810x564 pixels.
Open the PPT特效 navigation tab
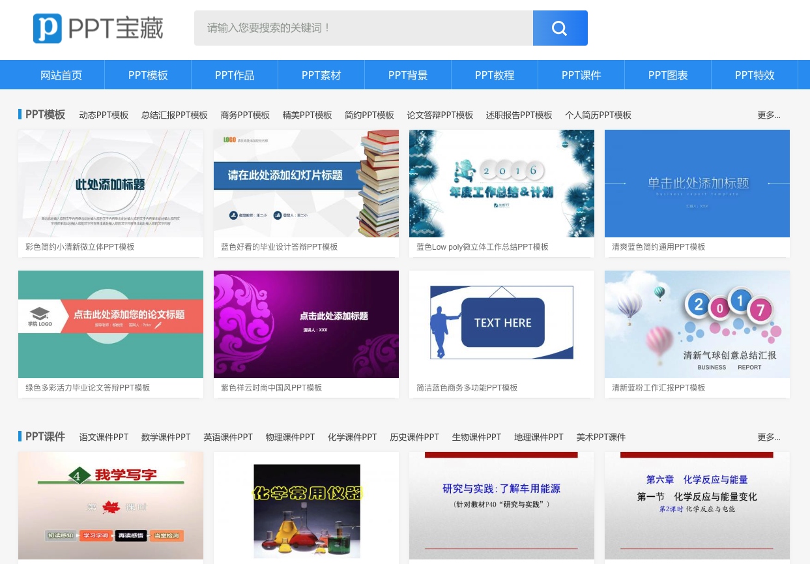755,75
